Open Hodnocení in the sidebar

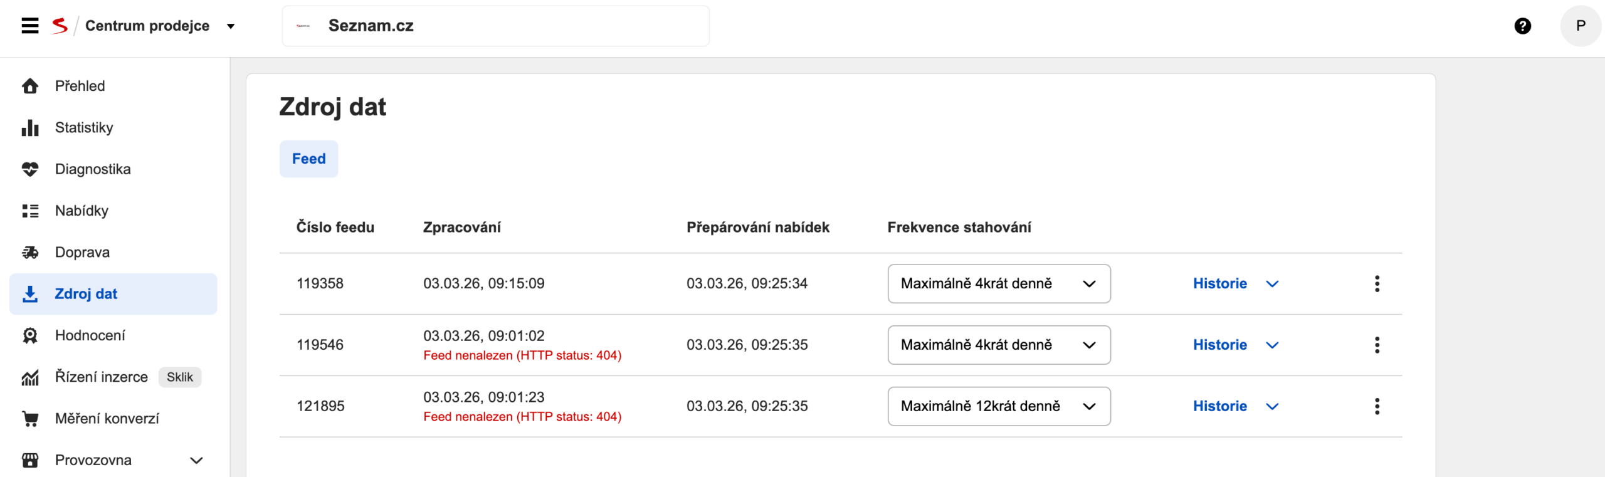click(90, 336)
